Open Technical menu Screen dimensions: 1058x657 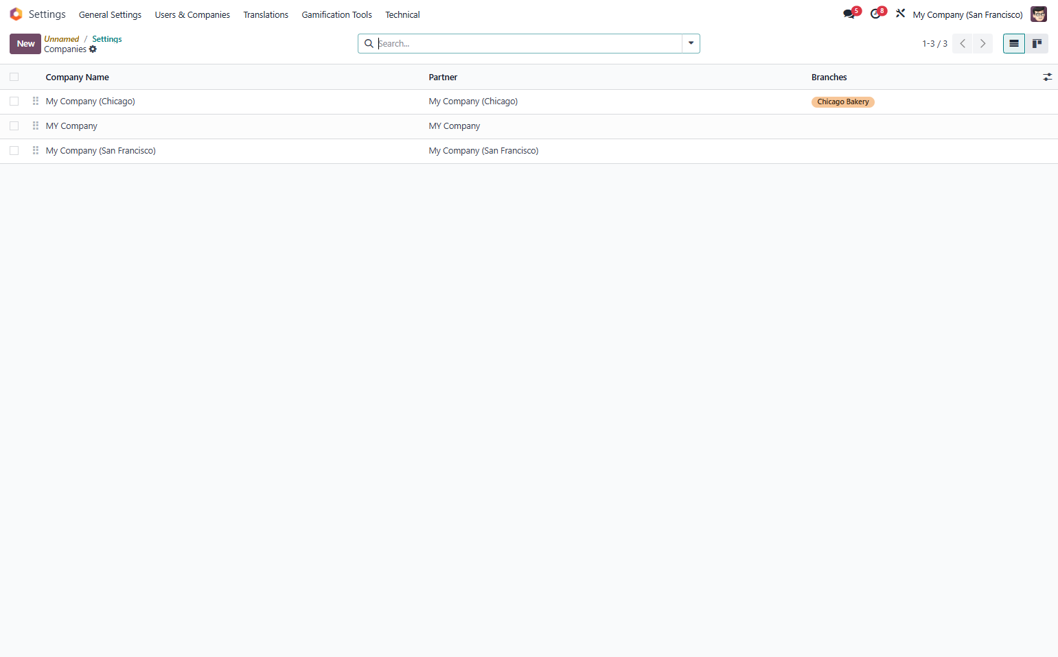(x=402, y=15)
